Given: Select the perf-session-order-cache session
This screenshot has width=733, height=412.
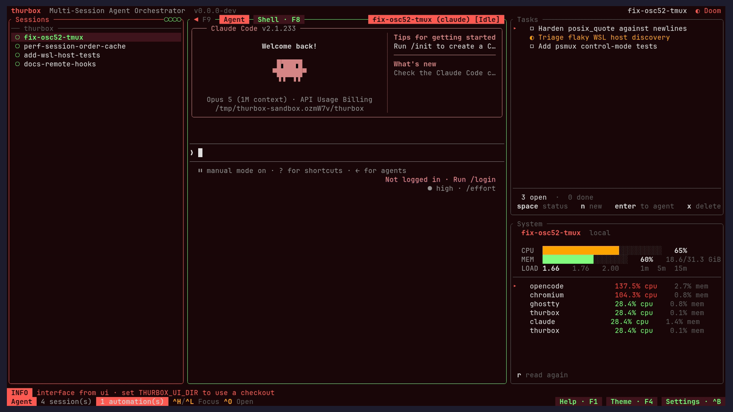Looking at the screenshot, I should pyautogui.click(x=96, y=46).
